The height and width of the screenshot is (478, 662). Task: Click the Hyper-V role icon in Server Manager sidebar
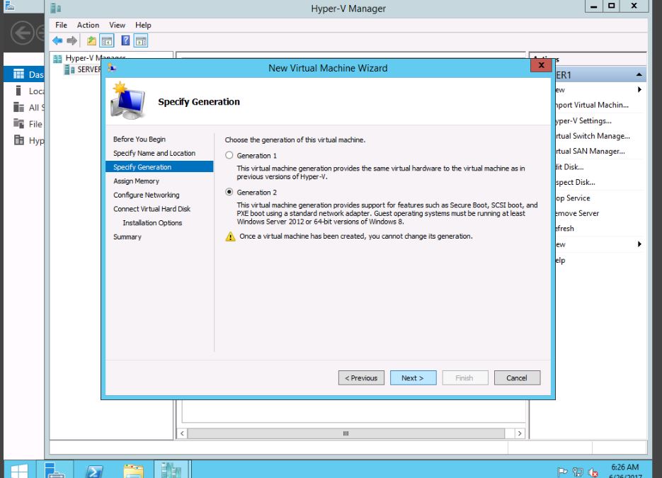[18, 140]
